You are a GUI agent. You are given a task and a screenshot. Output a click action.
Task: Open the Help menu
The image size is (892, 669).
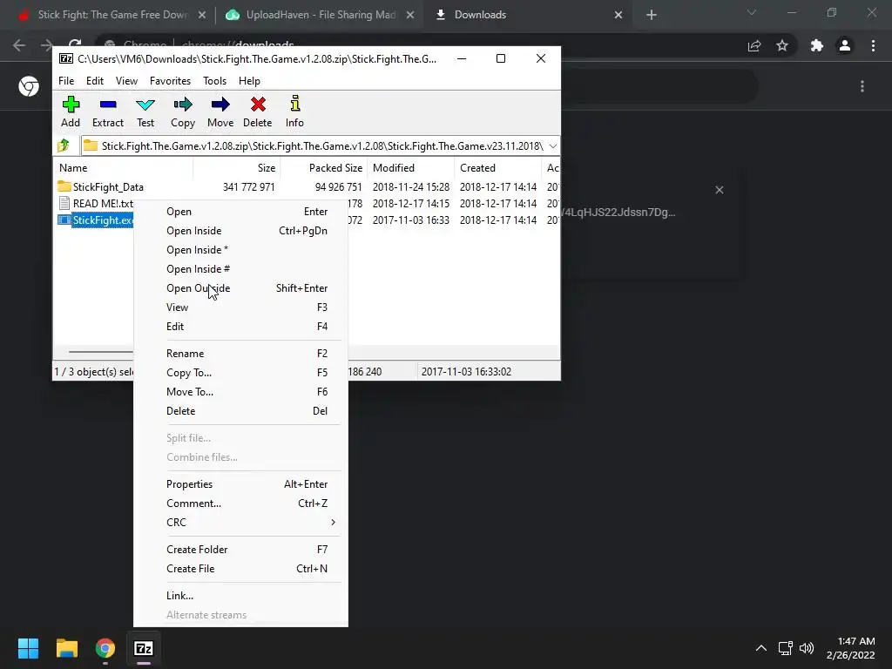click(249, 81)
